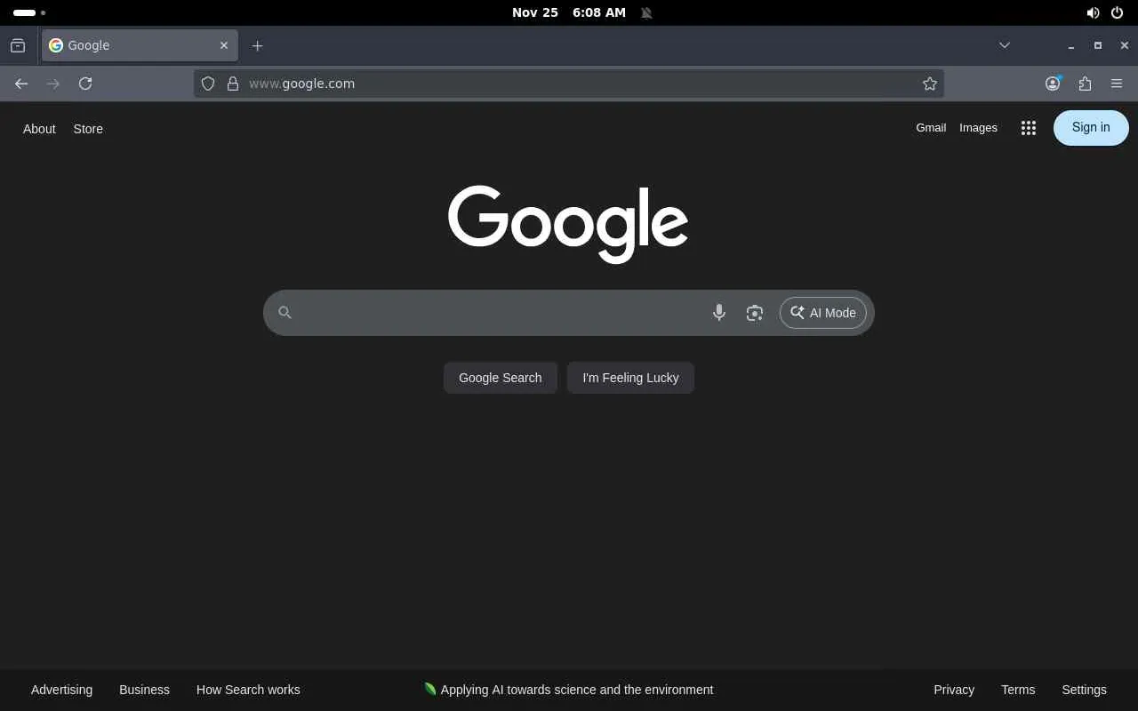Open the Advertising footer link

pyautogui.click(x=61, y=690)
